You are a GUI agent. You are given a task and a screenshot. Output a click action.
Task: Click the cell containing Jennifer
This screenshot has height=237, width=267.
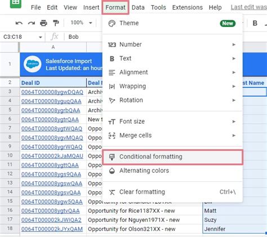coord(235,229)
